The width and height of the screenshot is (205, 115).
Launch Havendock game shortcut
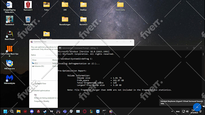click(x=9, y=21)
